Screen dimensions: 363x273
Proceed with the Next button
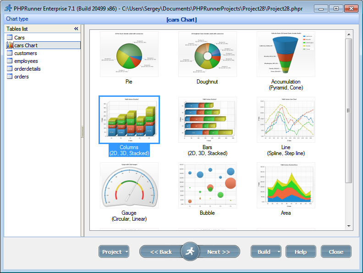[219, 252]
